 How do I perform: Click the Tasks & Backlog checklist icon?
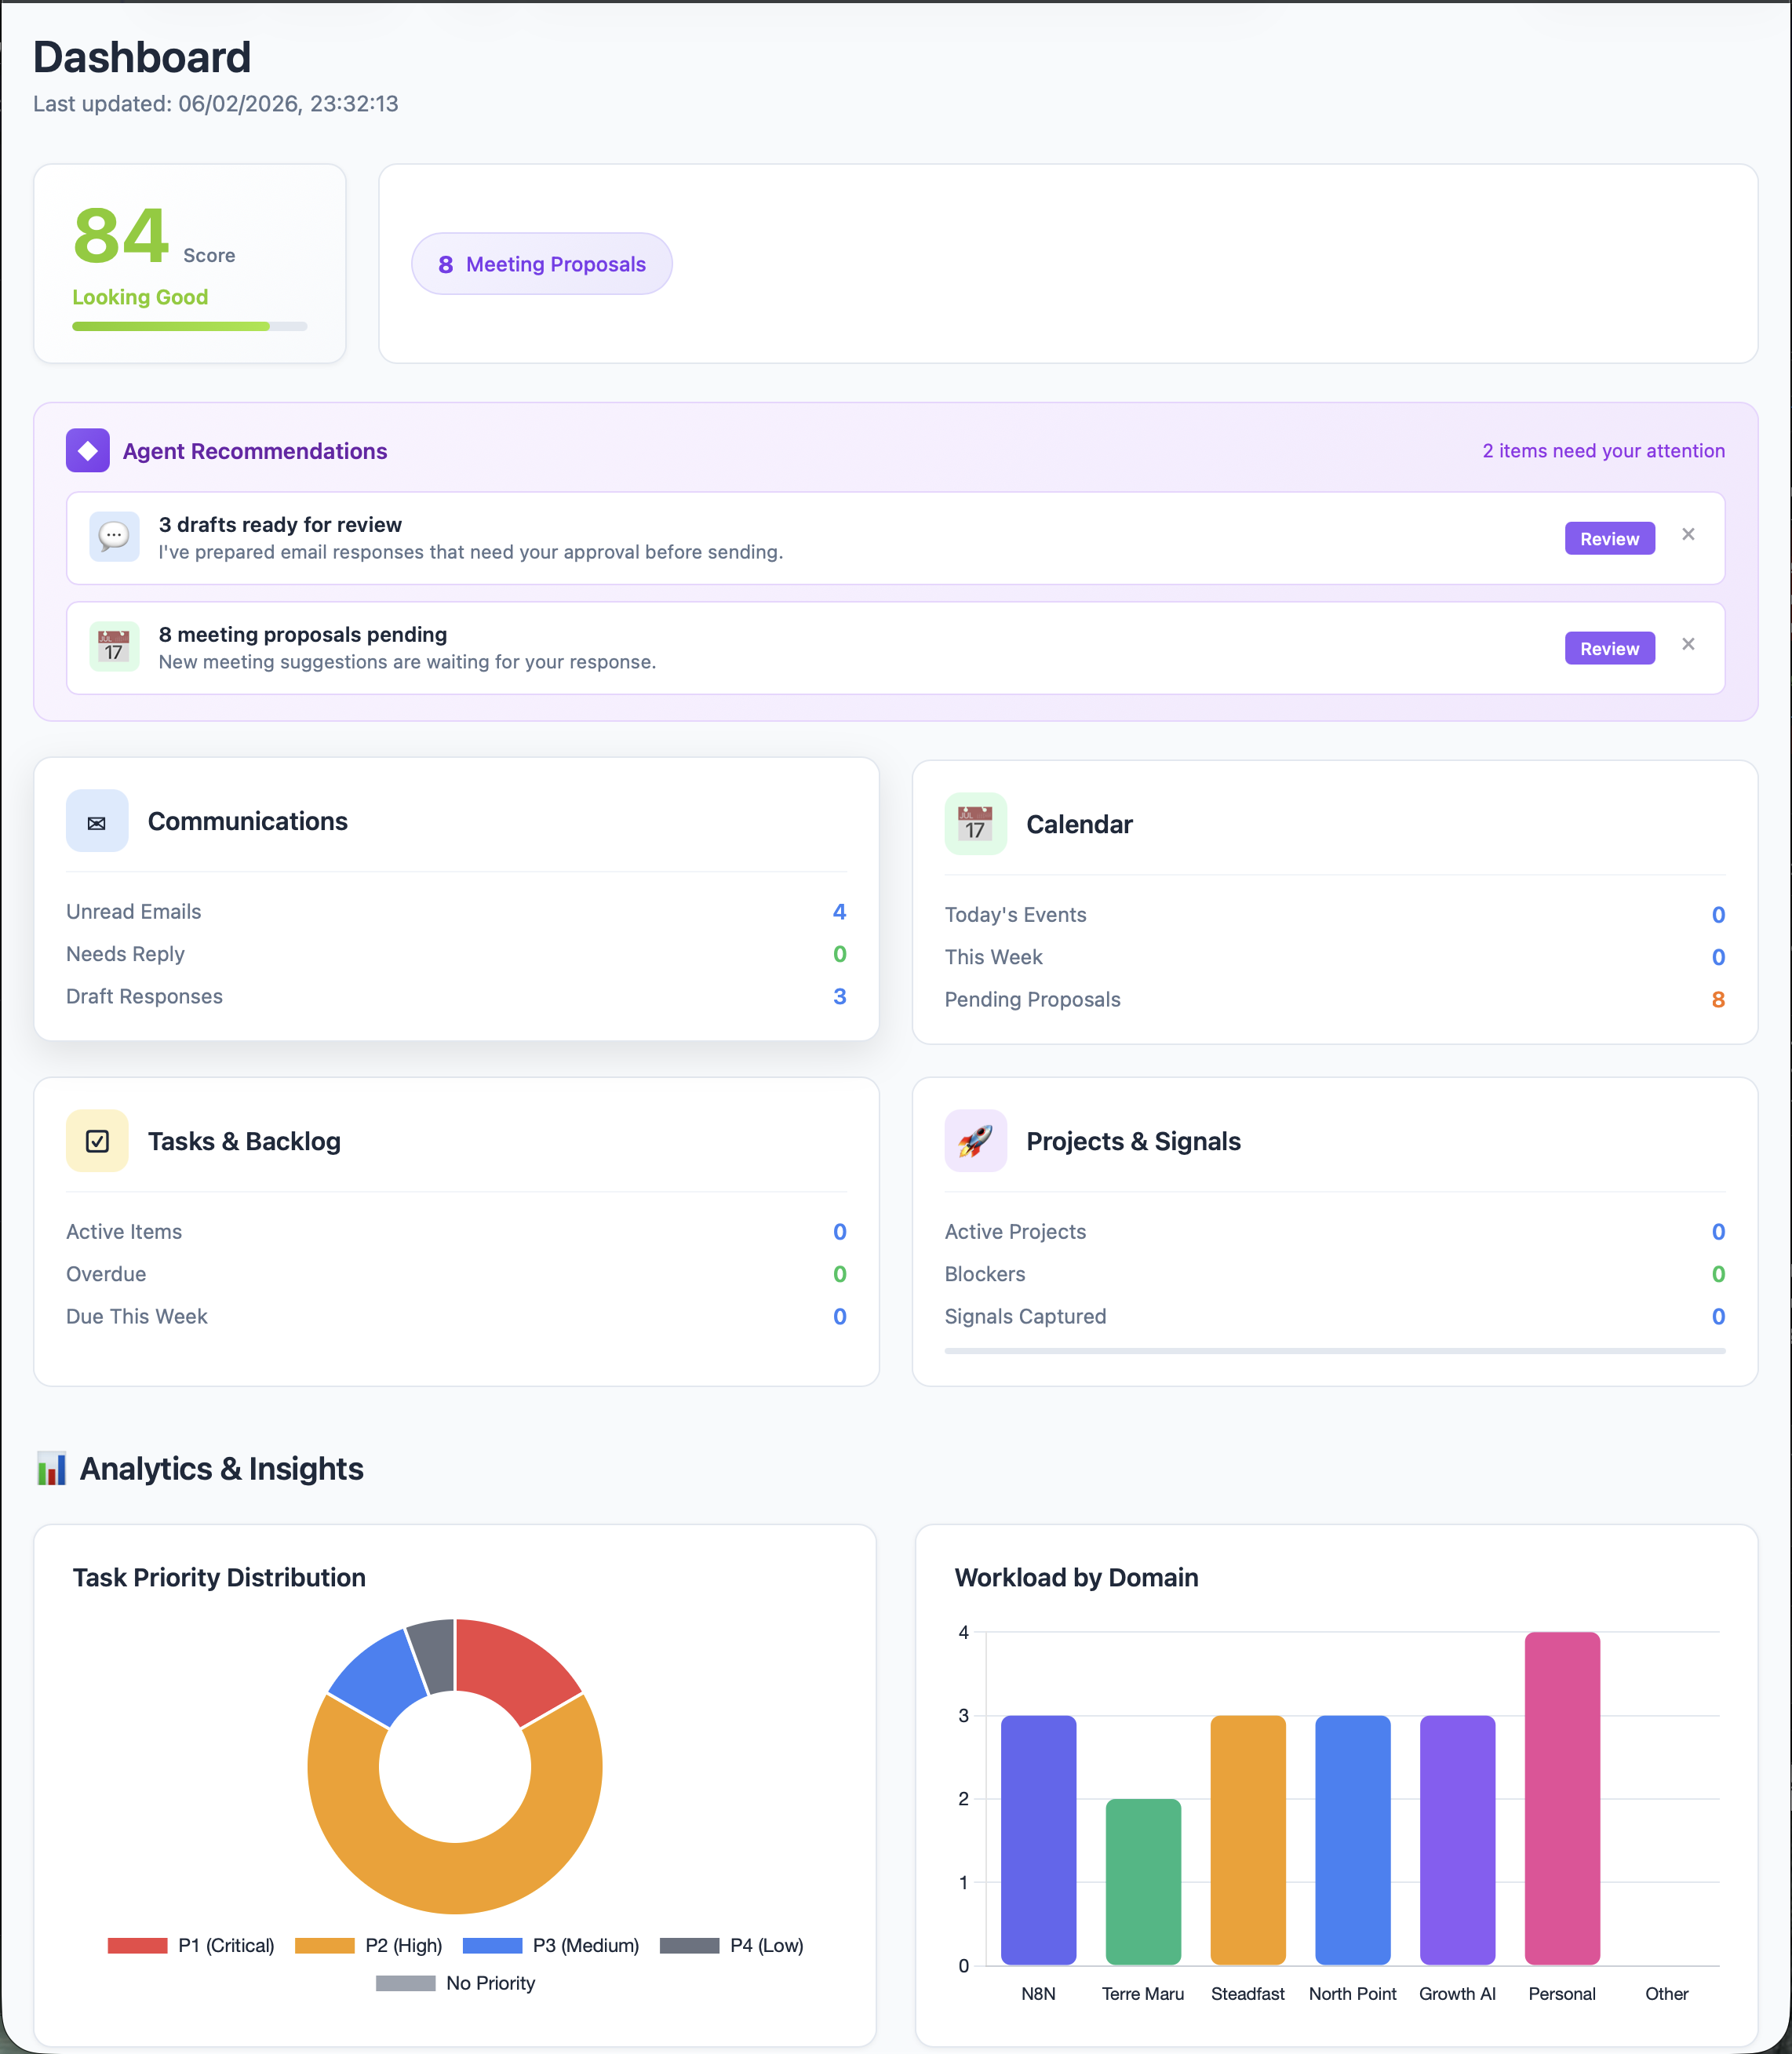(96, 1140)
